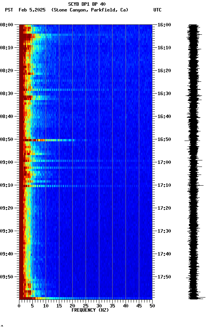Click the 0 Hz frequency axis label
The image size is (210, 330).
[x=19, y=306]
